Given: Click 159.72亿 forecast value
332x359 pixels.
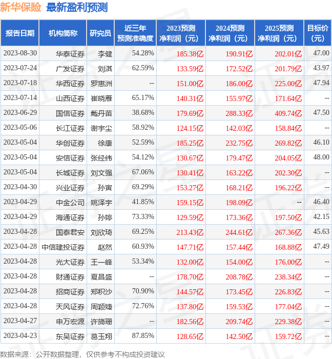Looking at the screenshot, I should 288,337.
